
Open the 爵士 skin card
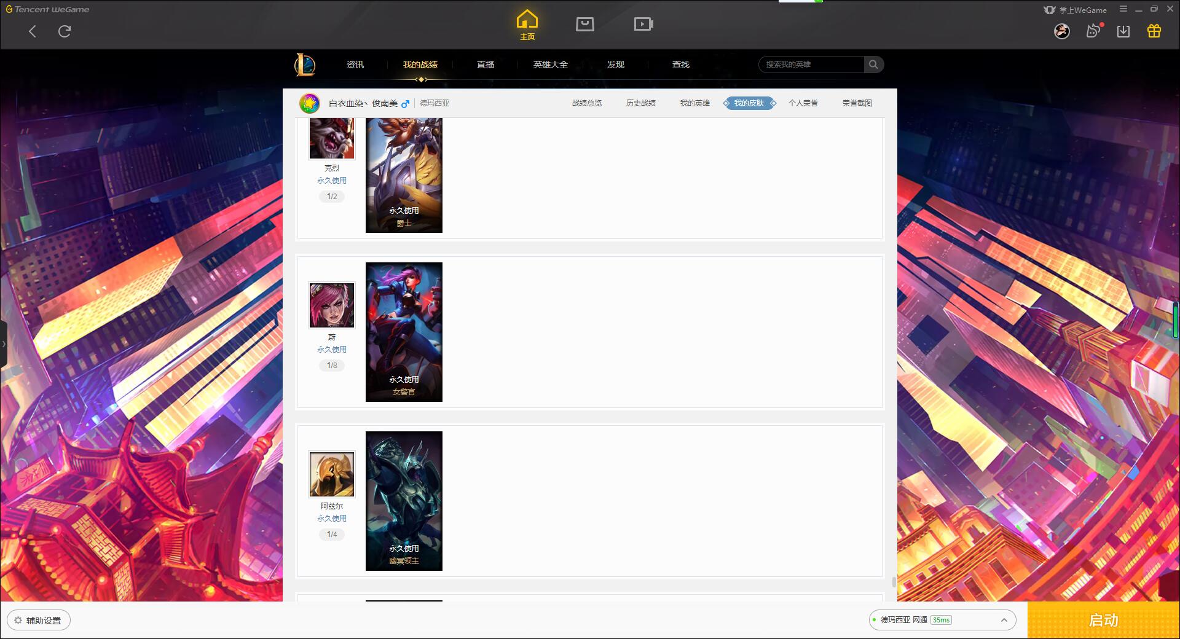404,175
